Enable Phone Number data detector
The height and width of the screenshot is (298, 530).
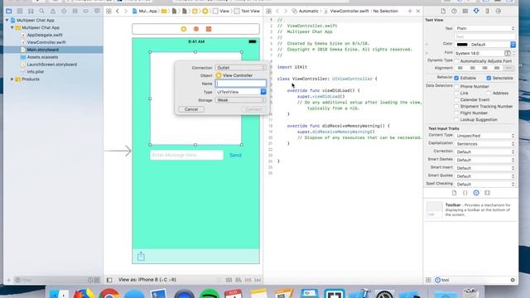(x=456, y=86)
